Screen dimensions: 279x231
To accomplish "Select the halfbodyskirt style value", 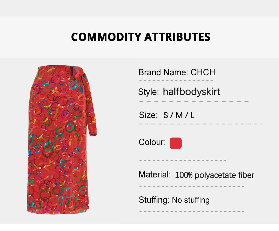I will tap(191, 92).
